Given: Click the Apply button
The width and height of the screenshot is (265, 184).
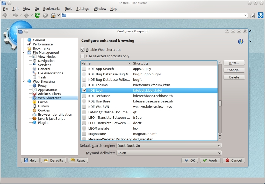Looking at the screenshot, I should click(x=210, y=160).
